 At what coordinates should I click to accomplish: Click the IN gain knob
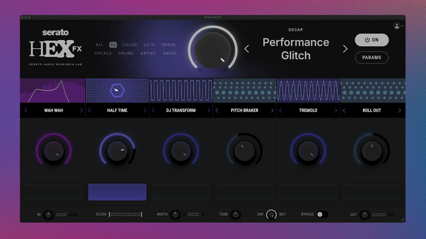click(48, 214)
